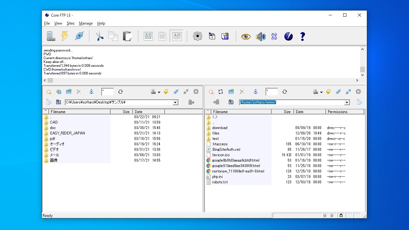Click the new folder icon in local panel
This screenshot has height=230, width=409.
point(69,92)
